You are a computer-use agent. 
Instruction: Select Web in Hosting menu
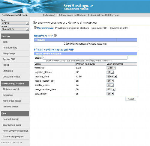(5, 42)
